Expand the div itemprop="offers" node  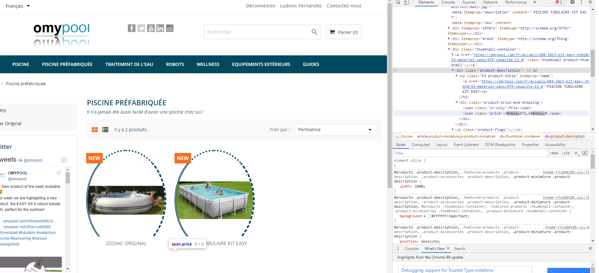(x=449, y=28)
